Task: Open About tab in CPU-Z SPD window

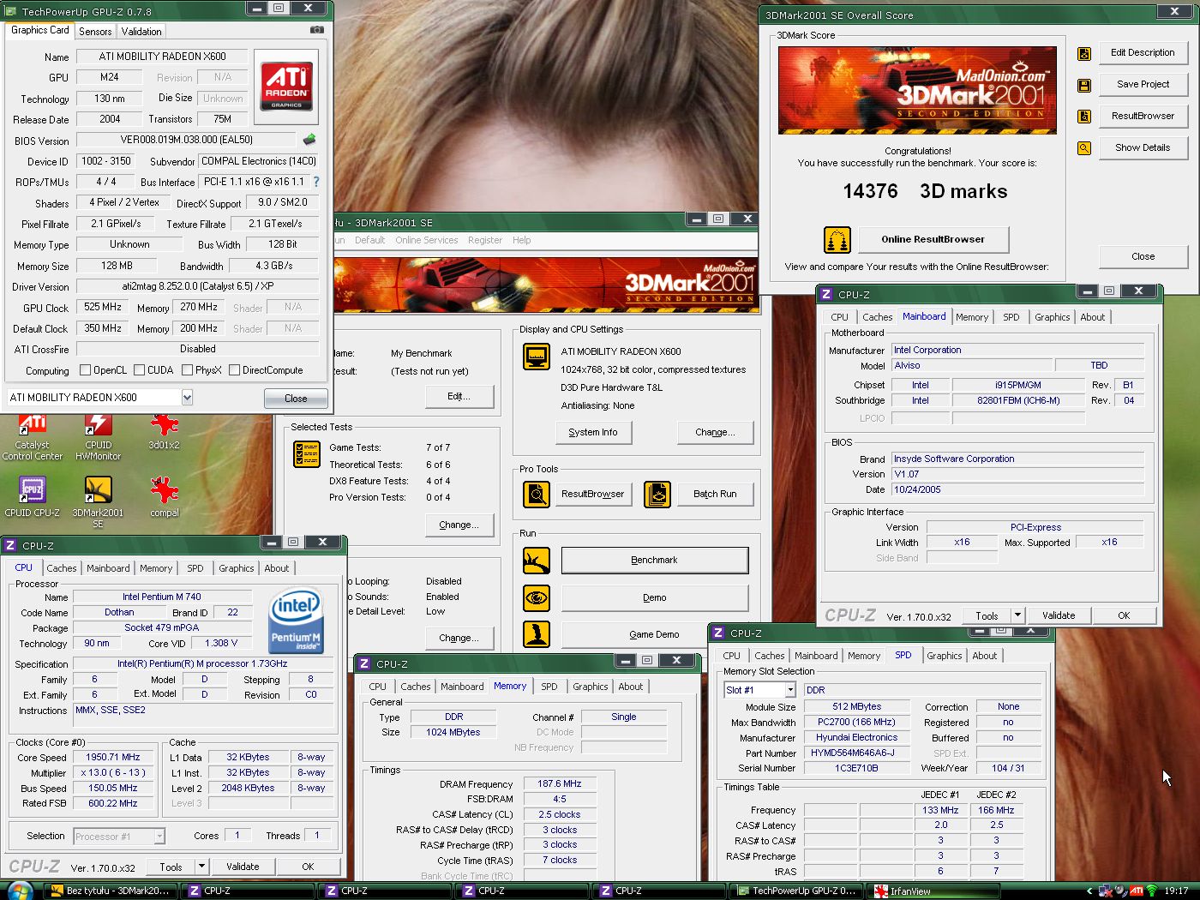Action: 985,656
